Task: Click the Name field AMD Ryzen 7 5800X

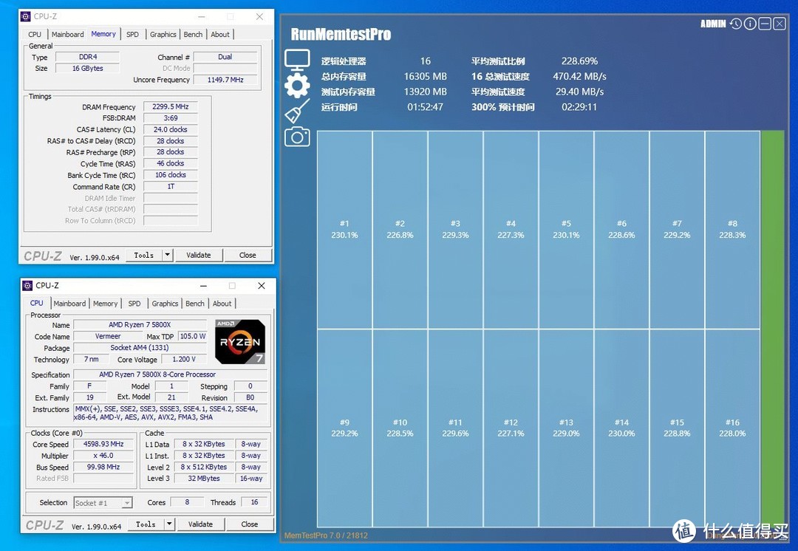Action: (140, 324)
